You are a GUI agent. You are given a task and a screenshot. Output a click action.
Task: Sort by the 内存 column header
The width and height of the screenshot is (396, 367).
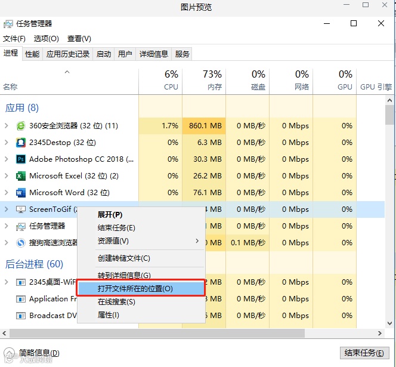tap(204, 81)
